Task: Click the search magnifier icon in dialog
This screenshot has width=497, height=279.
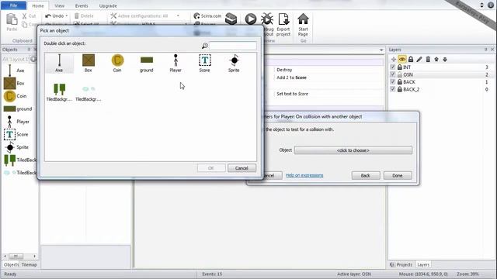Action: [x=205, y=46]
